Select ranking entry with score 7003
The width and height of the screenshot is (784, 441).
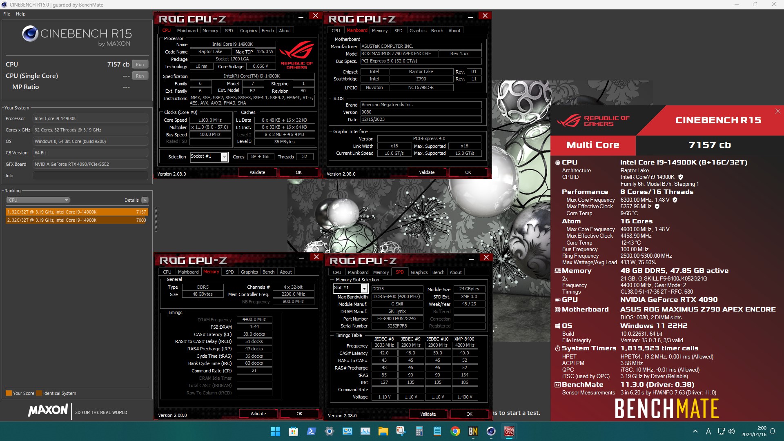coord(76,220)
